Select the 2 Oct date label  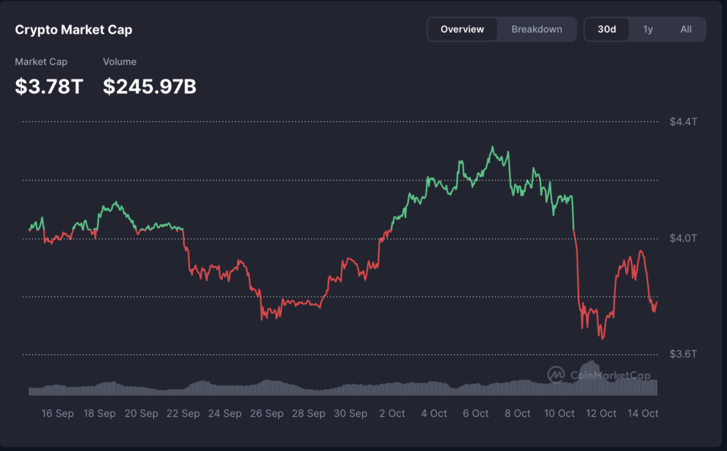(392, 414)
